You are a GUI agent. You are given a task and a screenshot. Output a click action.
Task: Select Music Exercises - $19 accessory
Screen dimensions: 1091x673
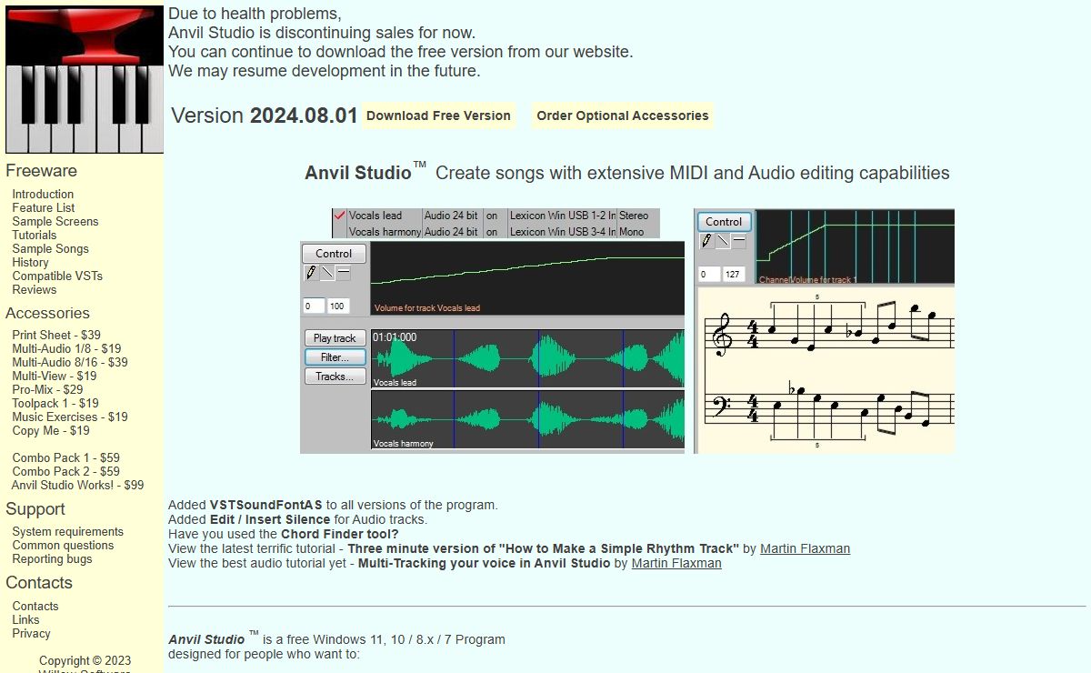(70, 417)
